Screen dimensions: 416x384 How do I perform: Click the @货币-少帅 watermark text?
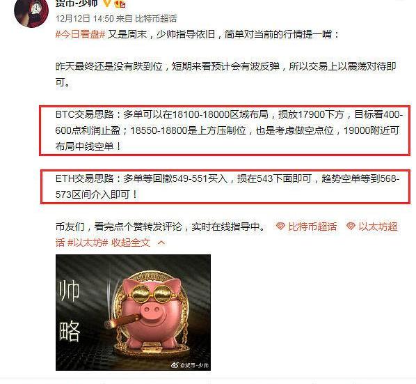tap(194, 366)
